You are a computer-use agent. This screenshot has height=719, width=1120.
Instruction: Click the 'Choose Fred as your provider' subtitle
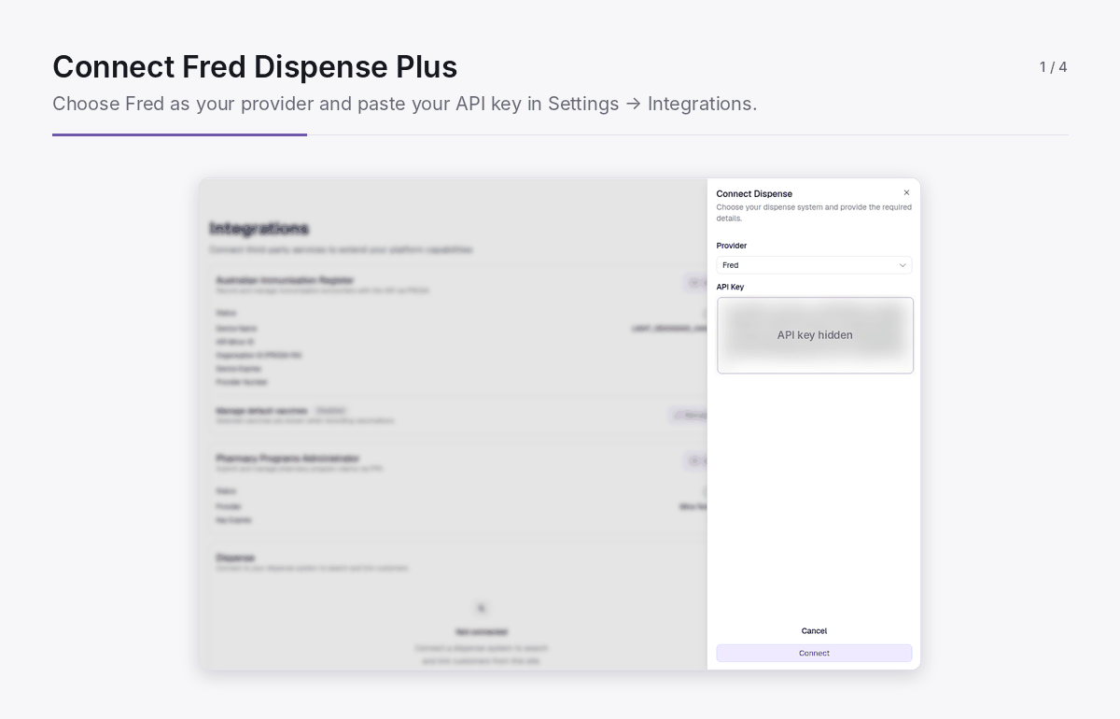[405, 104]
